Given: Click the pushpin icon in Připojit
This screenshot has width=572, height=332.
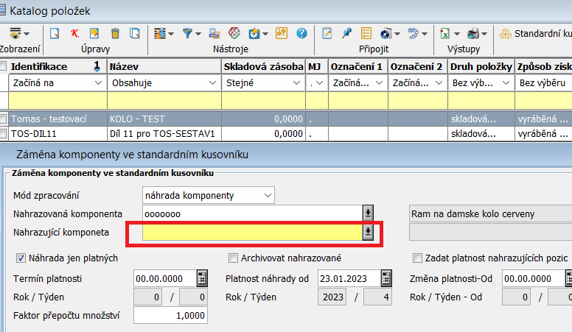Looking at the screenshot, I should [346, 33].
